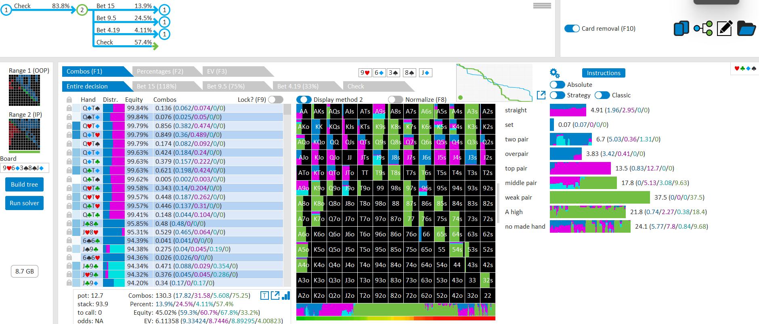Image resolution: width=759 pixels, height=324 pixels.
Task: Click the Board cards input field
Action: 25,168
